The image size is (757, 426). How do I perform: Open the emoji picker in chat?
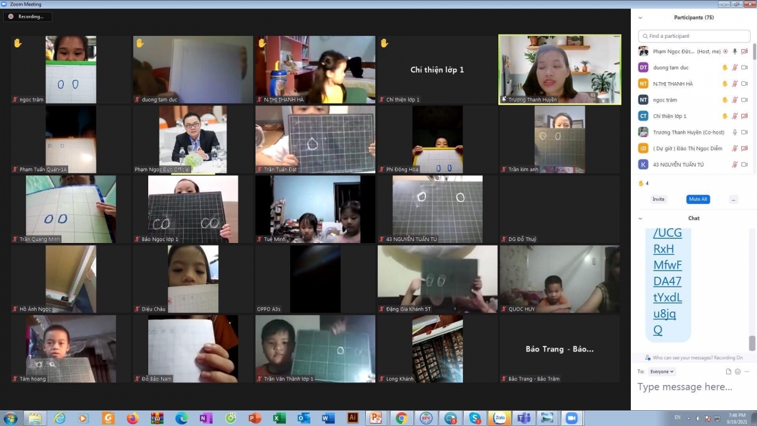pos(737,372)
